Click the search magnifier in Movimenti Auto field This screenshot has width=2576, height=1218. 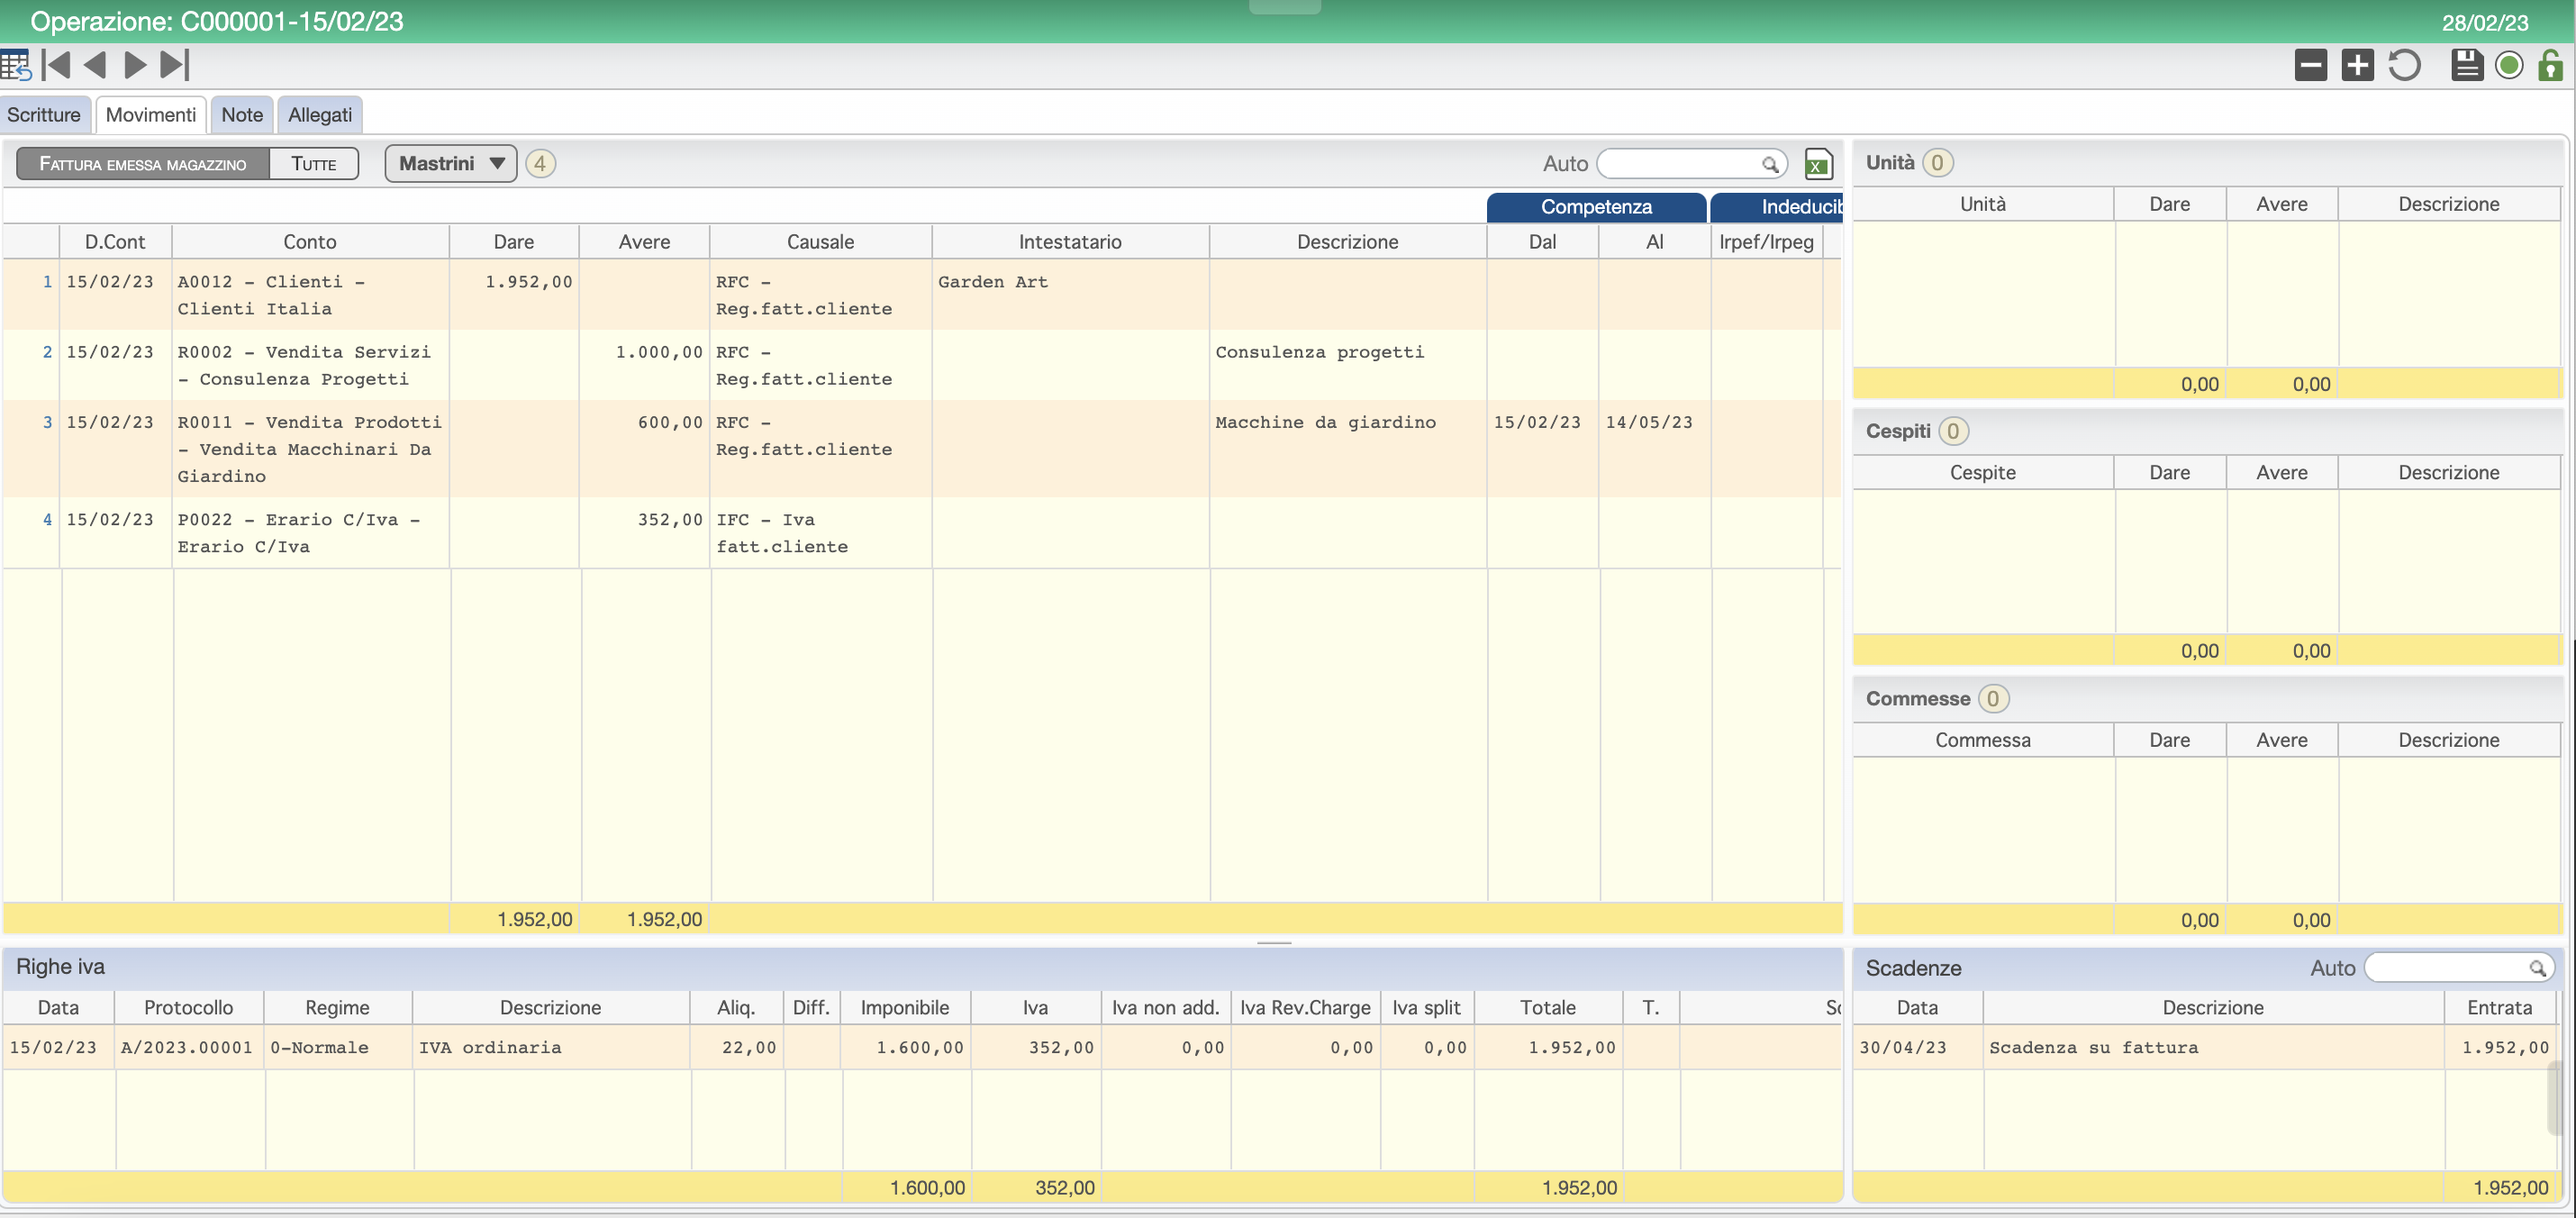[1769, 164]
